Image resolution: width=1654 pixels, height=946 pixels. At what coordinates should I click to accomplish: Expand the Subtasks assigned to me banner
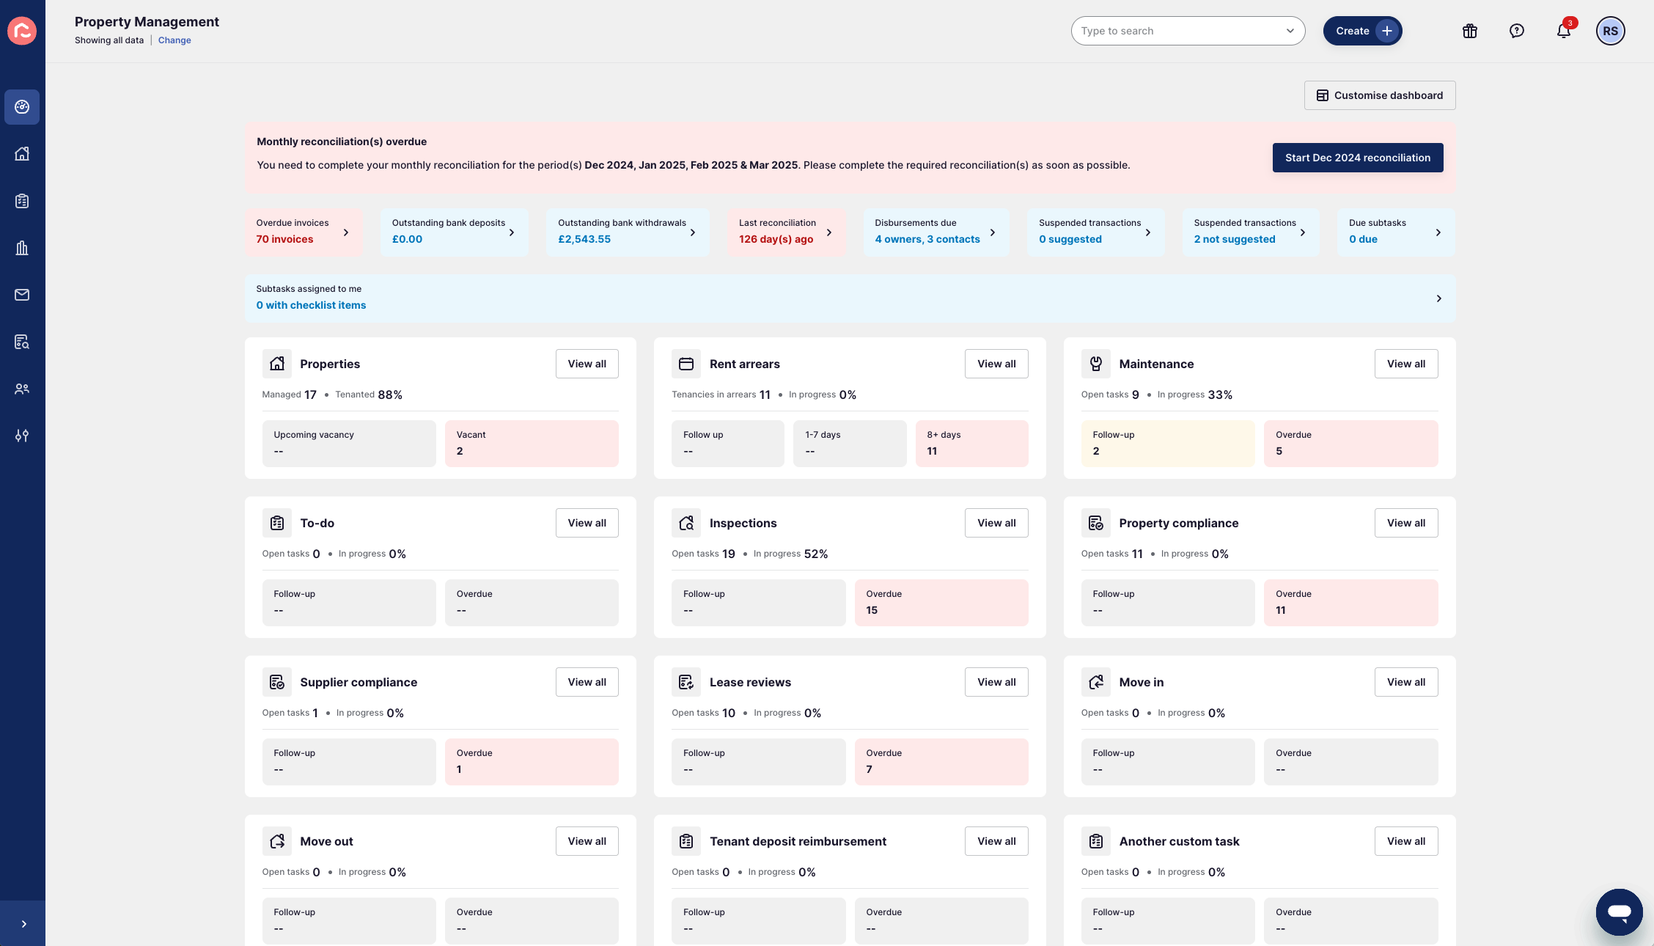[1438, 298]
